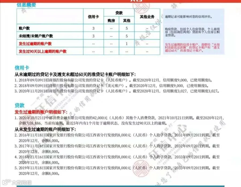Click the red 发生过逾期的账户数 row label
The image size is (241, 187).
point(35,44)
